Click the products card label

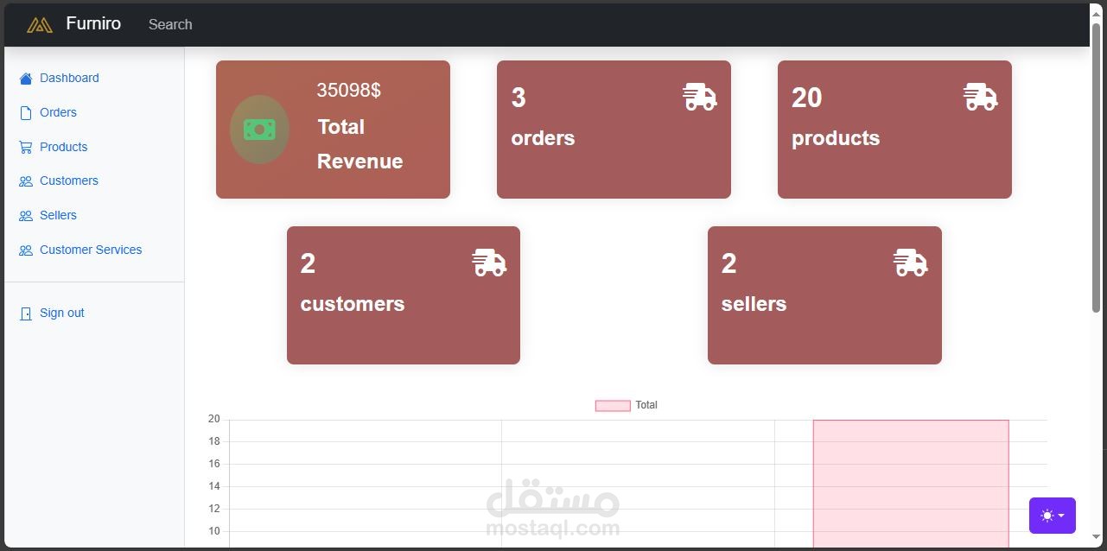tap(836, 138)
